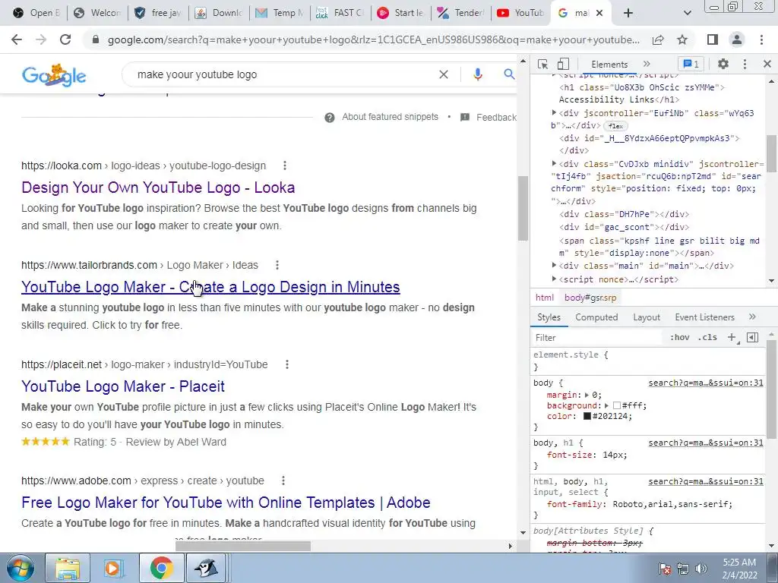Viewport: 778px width, 583px height.
Task: Show more DevTools panels chevron
Action: pos(647,64)
